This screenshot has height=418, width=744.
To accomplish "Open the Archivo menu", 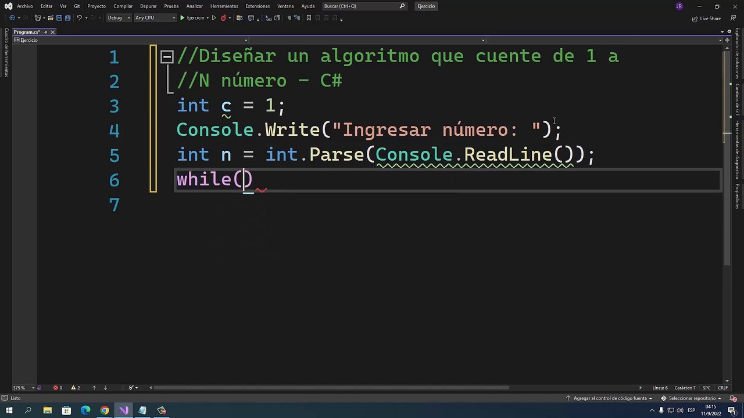I will (25, 6).
